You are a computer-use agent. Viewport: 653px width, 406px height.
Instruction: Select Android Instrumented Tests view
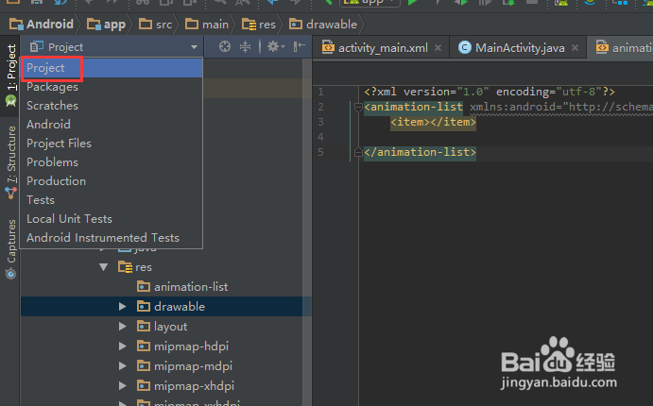(x=112, y=238)
